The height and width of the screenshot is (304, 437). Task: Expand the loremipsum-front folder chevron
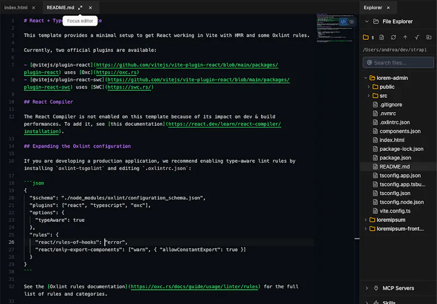click(x=365, y=229)
